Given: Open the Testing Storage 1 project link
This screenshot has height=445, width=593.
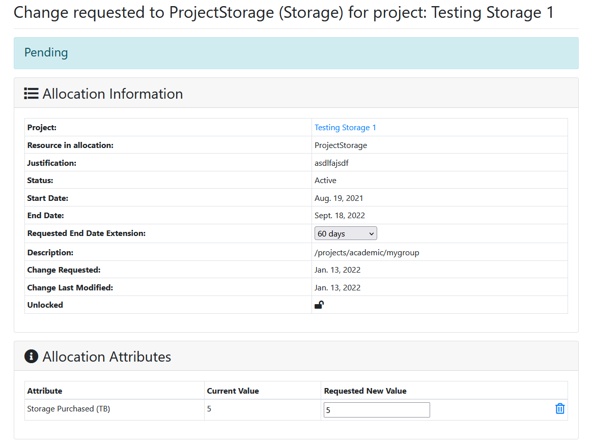Looking at the screenshot, I should pyautogui.click(x=345, y=128).
